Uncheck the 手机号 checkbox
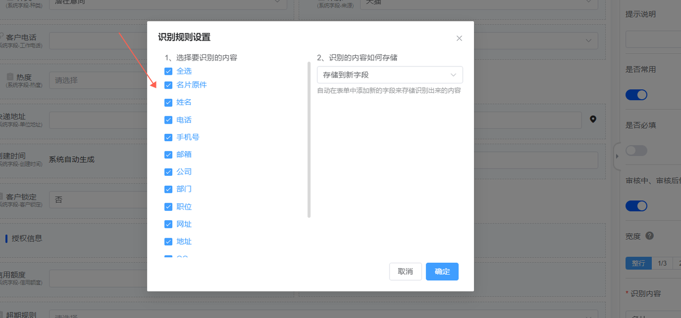The width and height of the screenshot is (681, 318). pos(168,137)
